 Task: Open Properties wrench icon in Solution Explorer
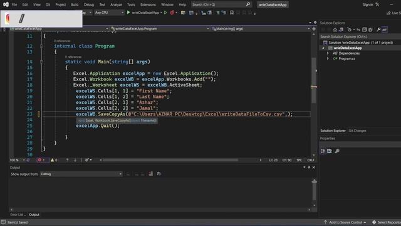coord(378,30)
